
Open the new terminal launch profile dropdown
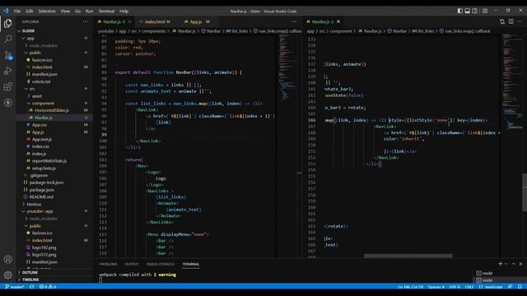tap(506, 264)
